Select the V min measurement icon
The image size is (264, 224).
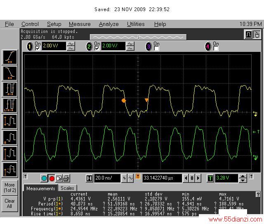click(10, 138)
